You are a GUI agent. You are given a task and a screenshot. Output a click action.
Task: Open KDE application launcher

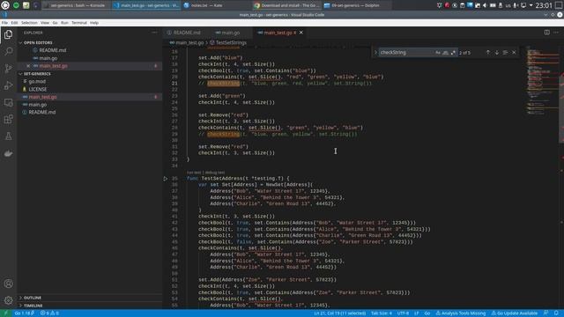(5, 5)
